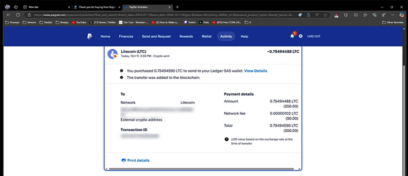The width and height of the screenshot is (408, 176).
Task: Click the read aloud icon in address bar
Action: point(317,15)
